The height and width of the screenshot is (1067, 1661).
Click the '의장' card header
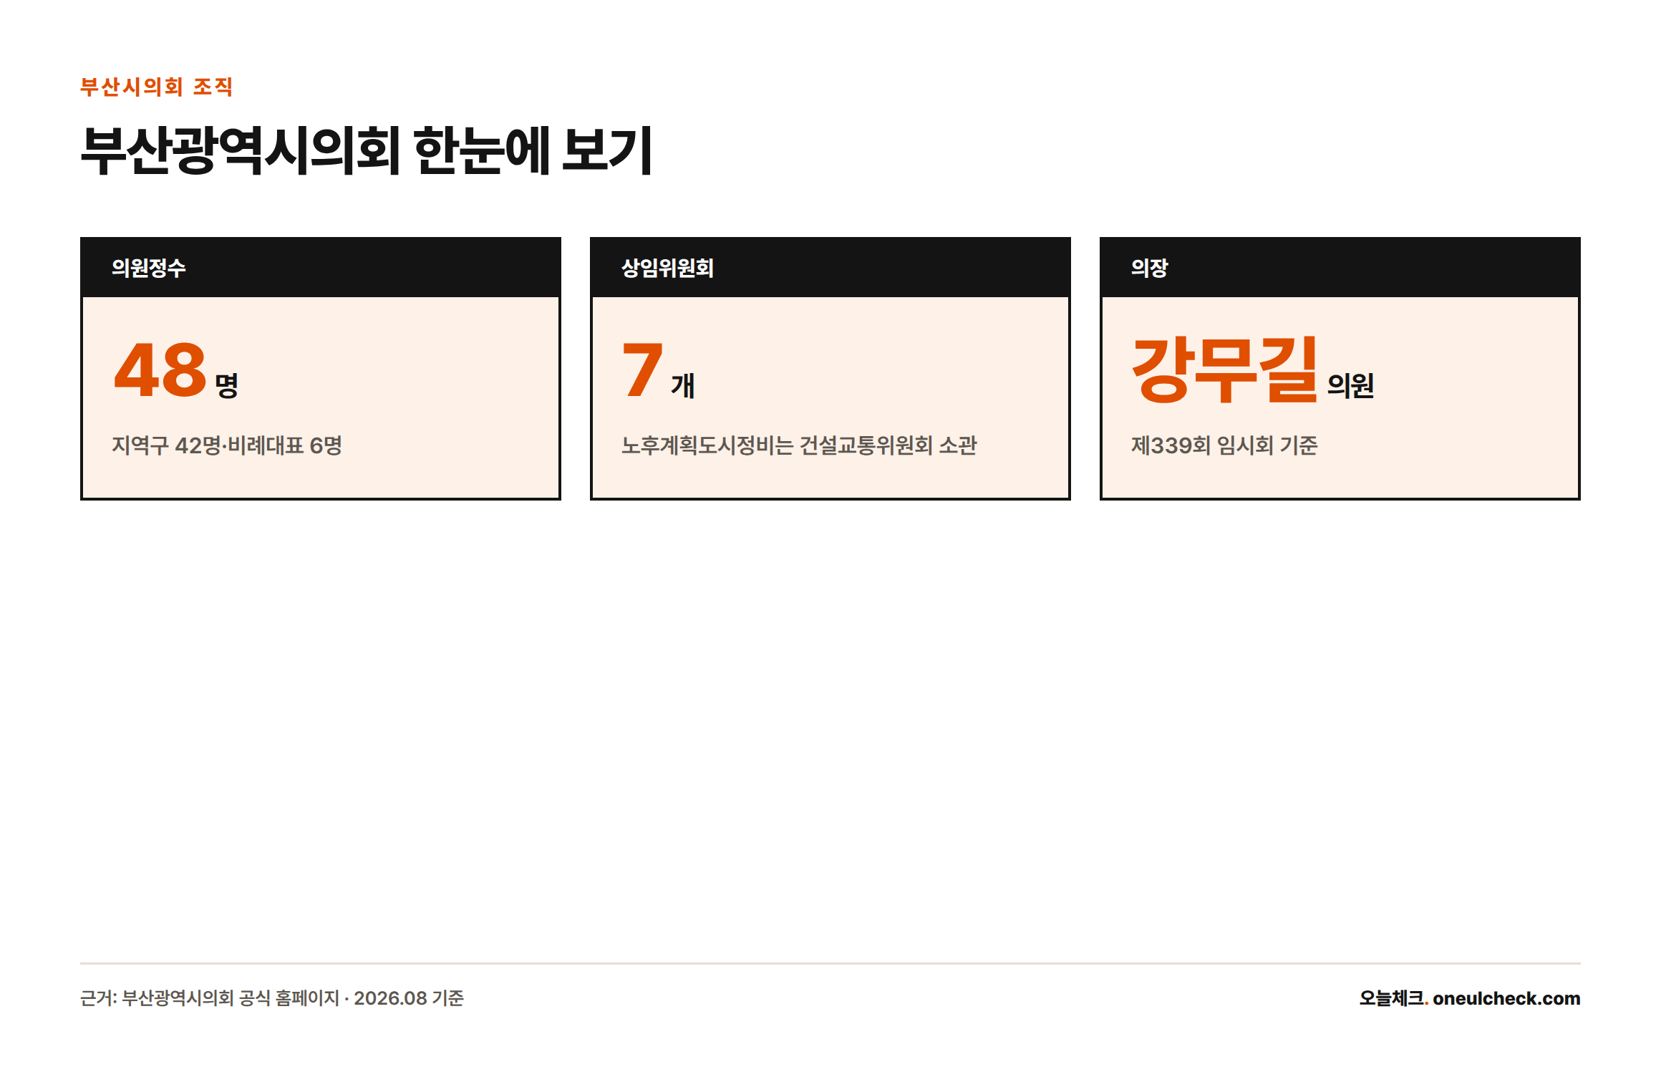pyautogui.click(x=1340, y=268)
